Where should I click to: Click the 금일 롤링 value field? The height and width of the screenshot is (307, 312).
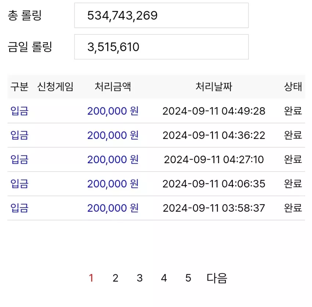coord(162,47)
